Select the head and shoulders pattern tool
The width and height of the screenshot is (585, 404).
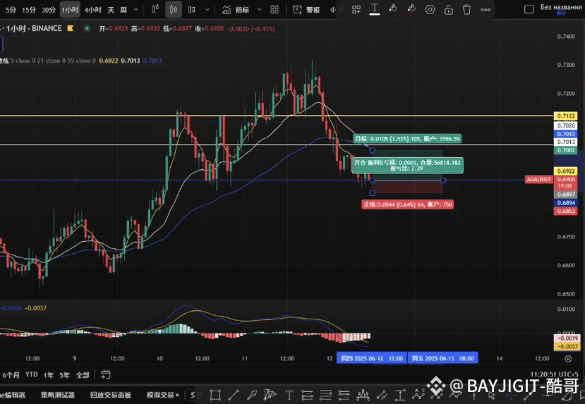[363, 395]
